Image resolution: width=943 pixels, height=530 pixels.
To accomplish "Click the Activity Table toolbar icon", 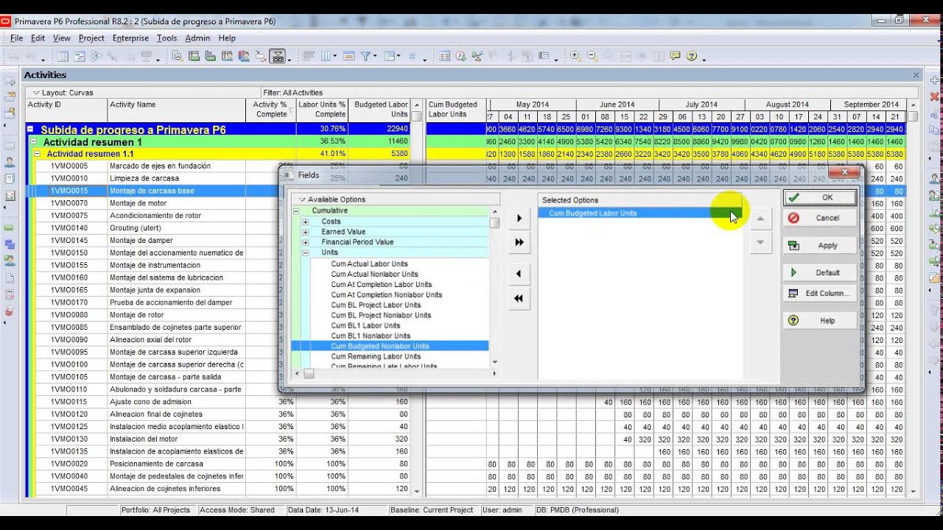I will pyautogui.click(x=63, y=57).
